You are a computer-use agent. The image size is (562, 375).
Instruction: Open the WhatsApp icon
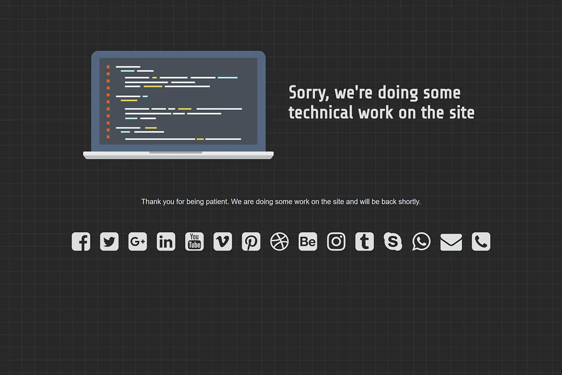click(x=421, y=241)
